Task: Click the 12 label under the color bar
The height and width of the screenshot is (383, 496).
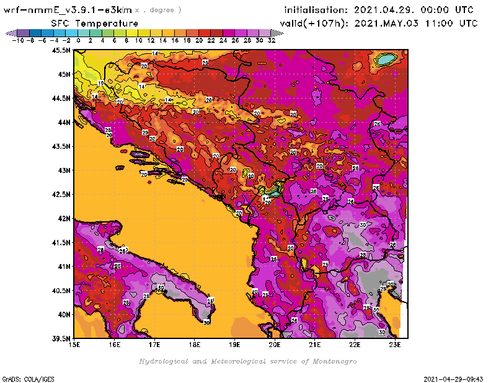Action: 151,40
